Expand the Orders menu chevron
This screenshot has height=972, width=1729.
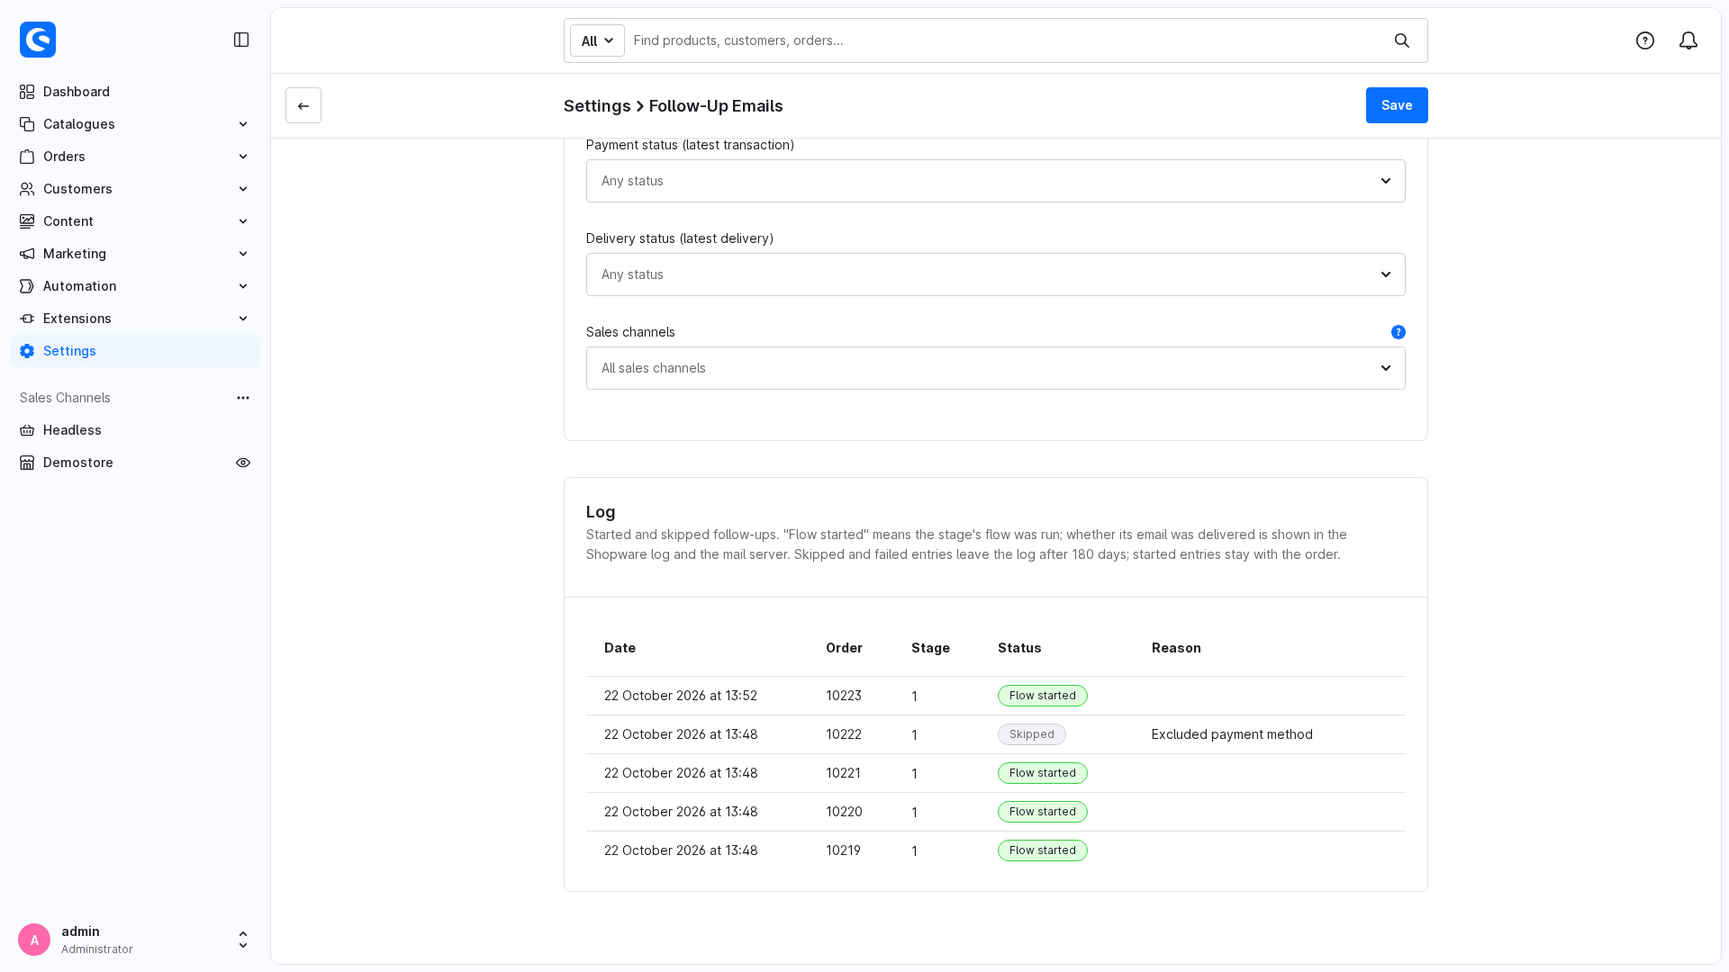[243, 157]
